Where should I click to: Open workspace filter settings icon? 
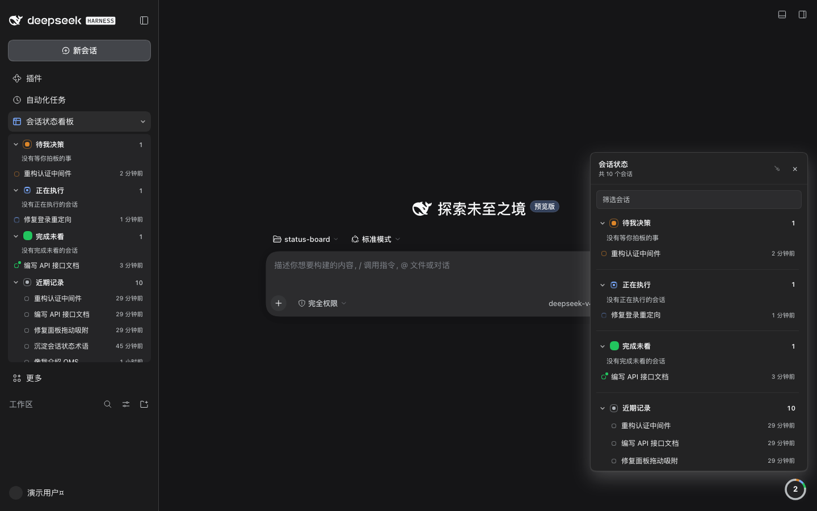(126, 404)
